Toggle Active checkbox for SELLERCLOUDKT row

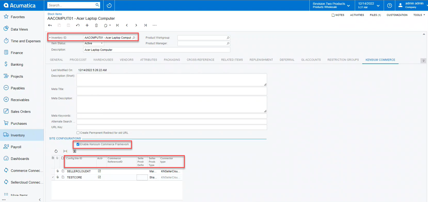[99, 171]
